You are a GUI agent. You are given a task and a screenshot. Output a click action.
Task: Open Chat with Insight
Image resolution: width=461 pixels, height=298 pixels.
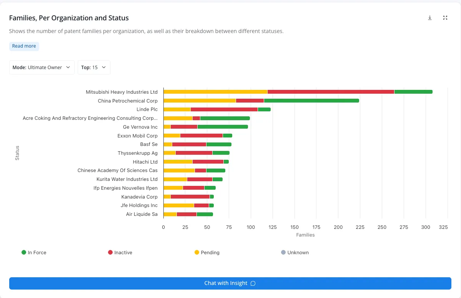(230, 283)
